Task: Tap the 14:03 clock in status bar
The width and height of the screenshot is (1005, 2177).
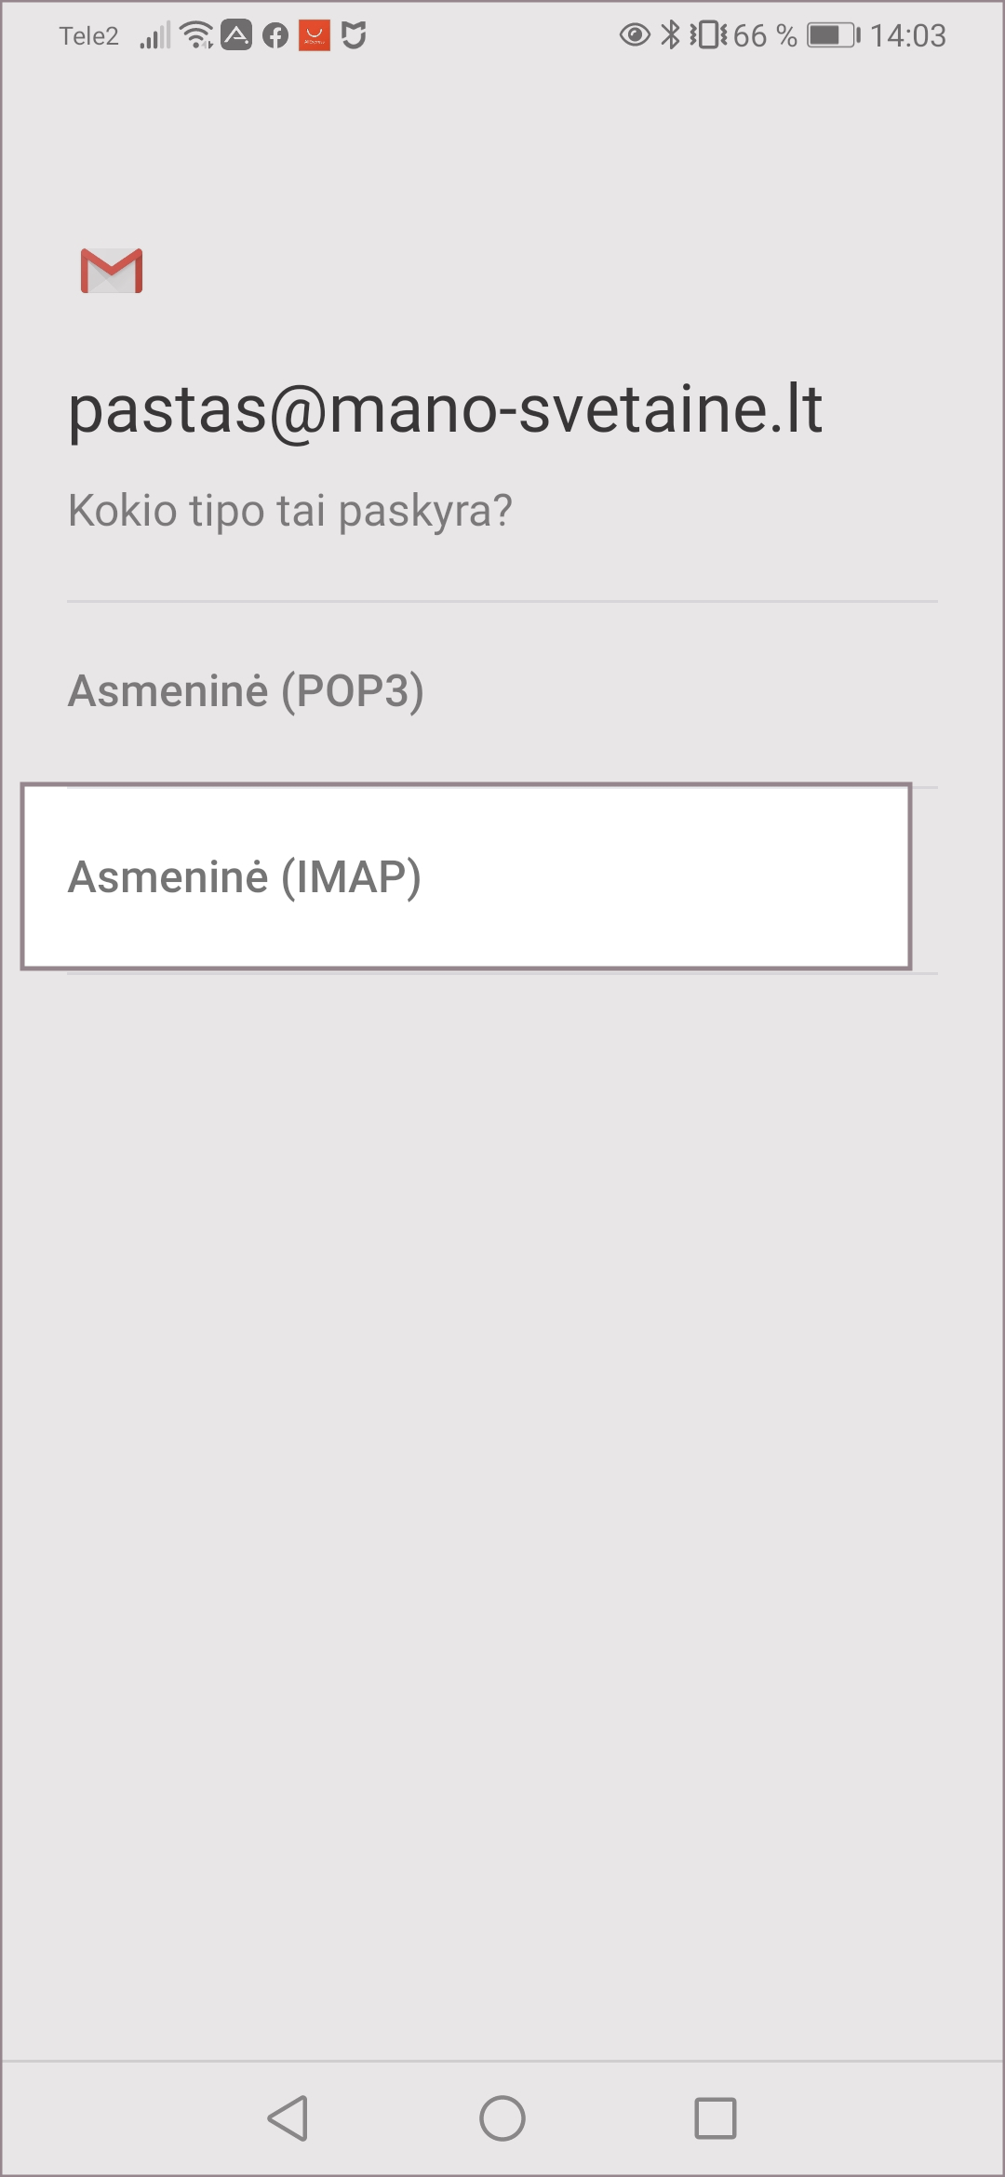Action: click(x=908, y=35)
